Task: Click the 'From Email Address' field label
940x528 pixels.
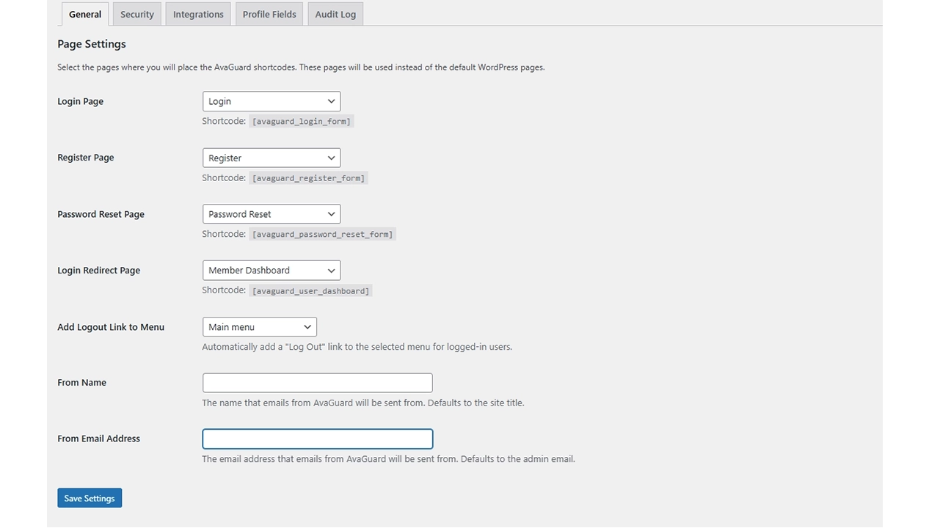Action: click(x=98, y=439)
